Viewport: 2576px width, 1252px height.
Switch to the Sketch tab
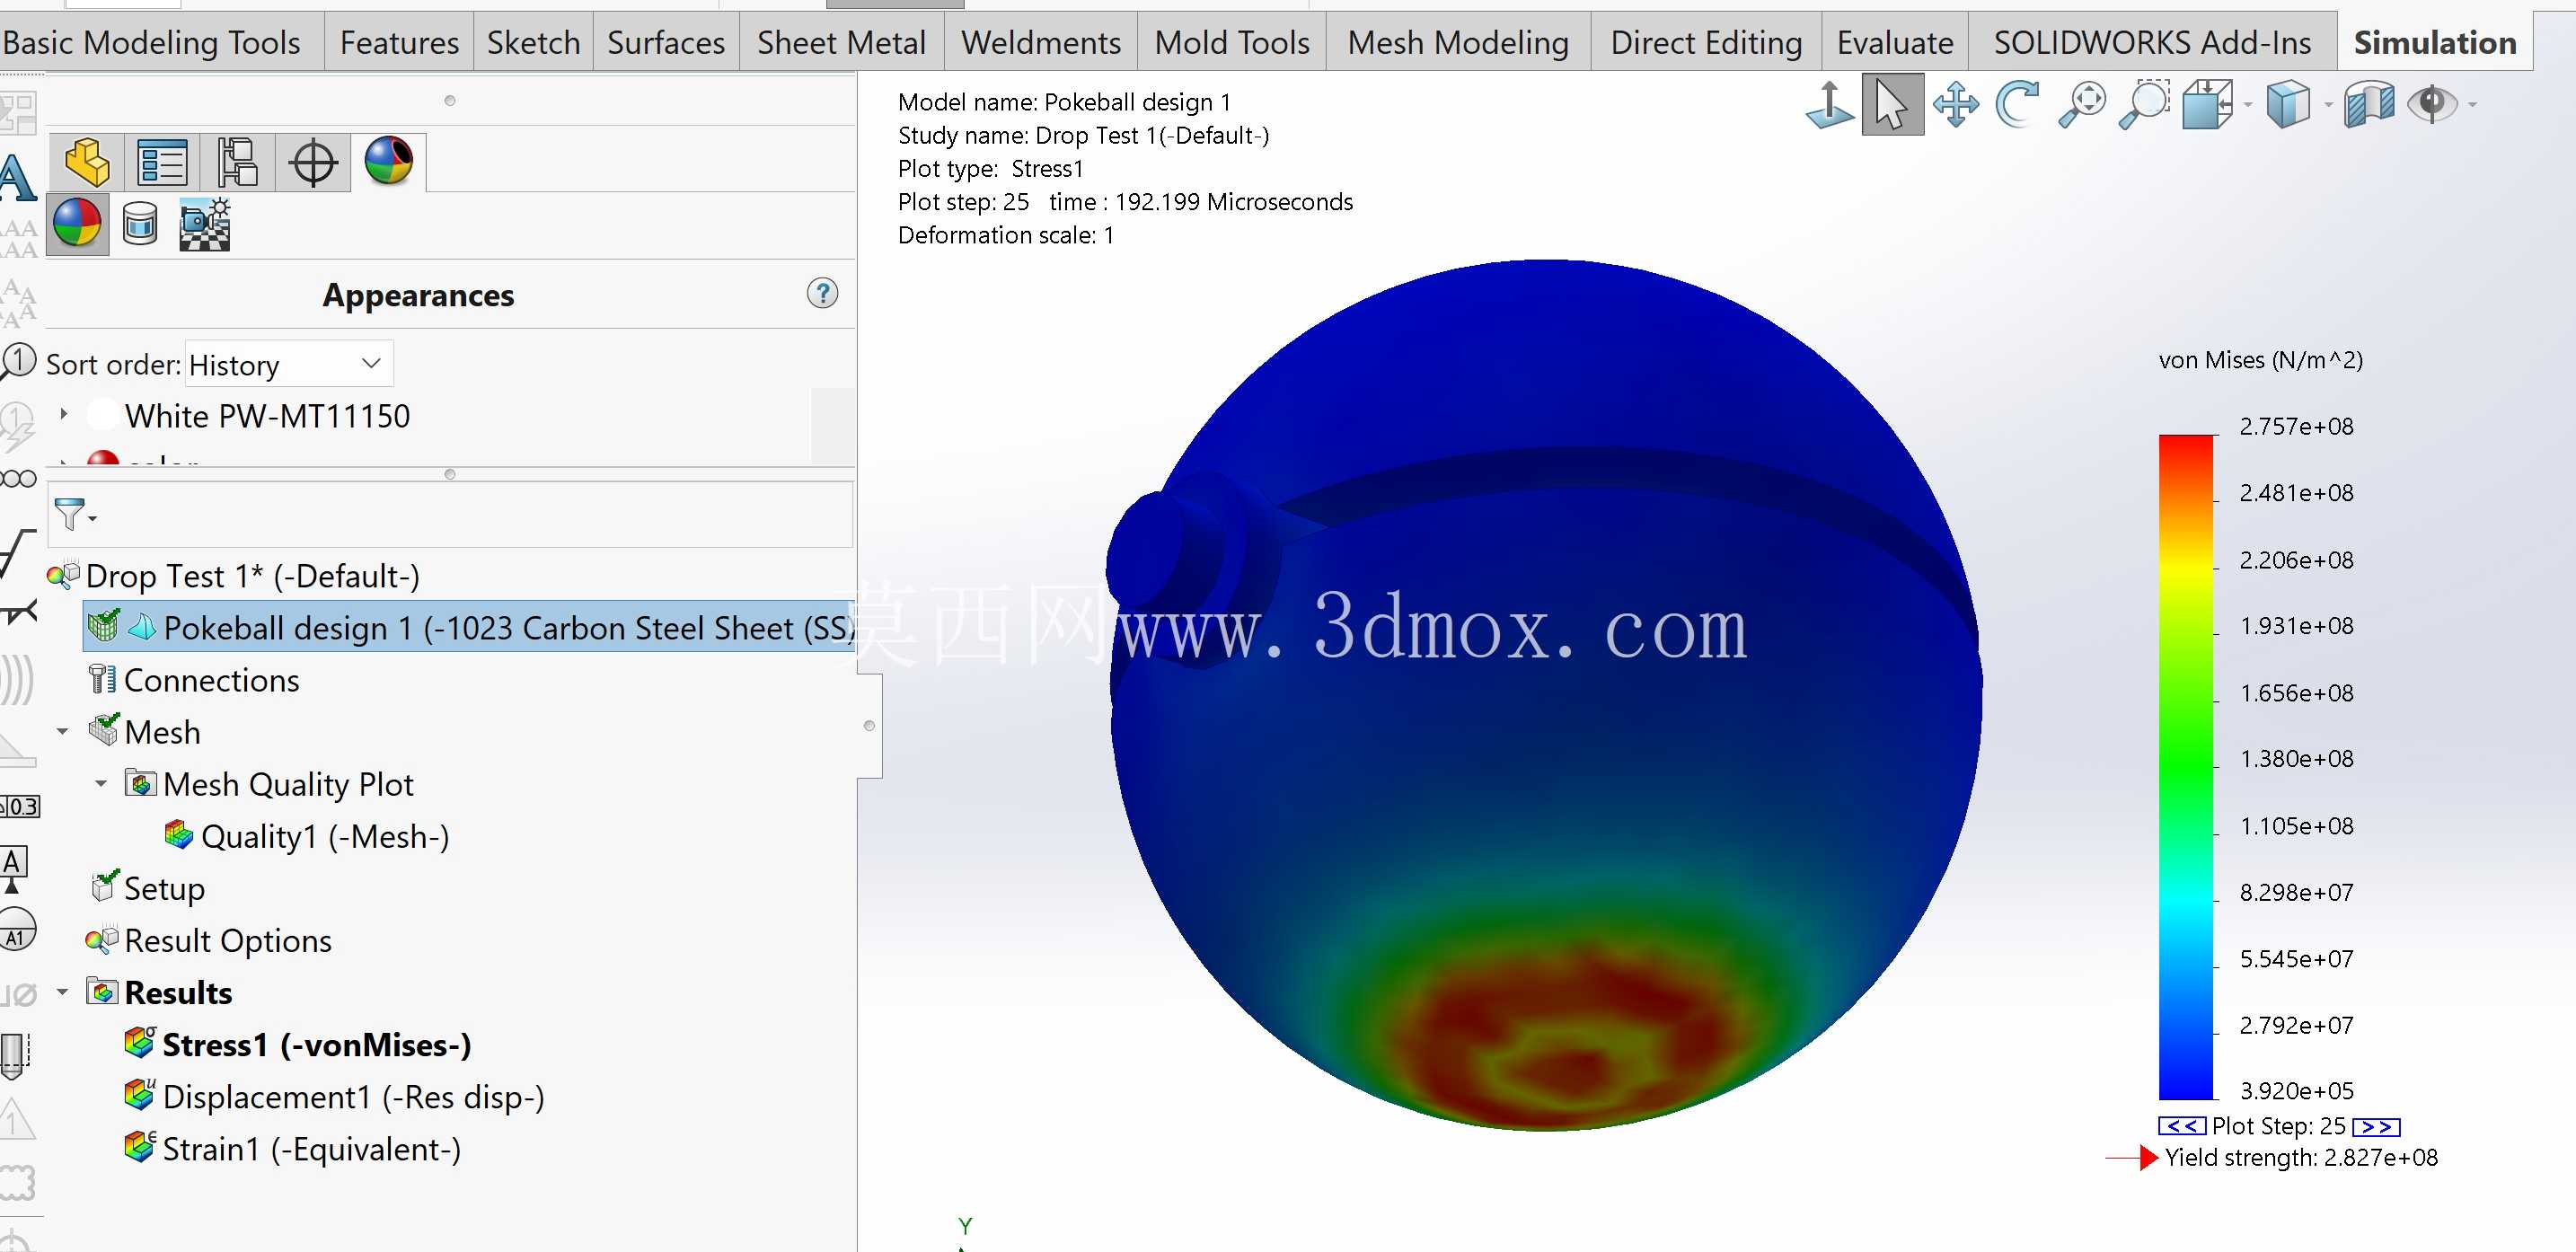533,42
